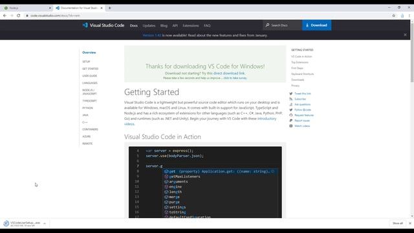The image size is (414, 233).
Task: Click the GitHub icon beside Request features
Action: click(291, 115)
